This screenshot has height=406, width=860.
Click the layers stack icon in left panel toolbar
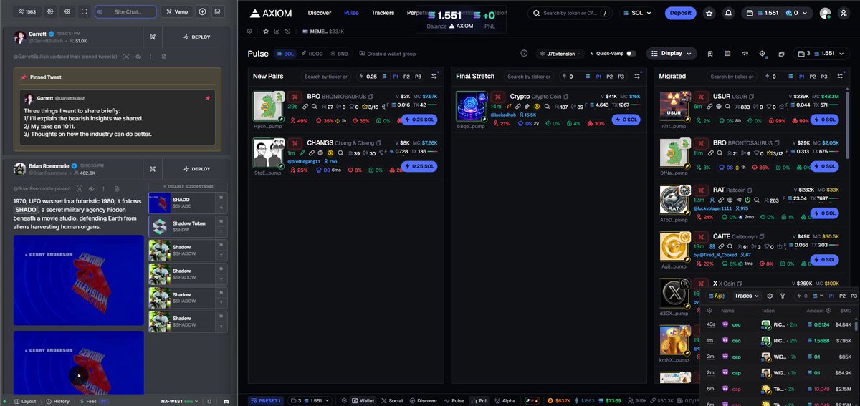pyautogui.click(x=218, y=11)
